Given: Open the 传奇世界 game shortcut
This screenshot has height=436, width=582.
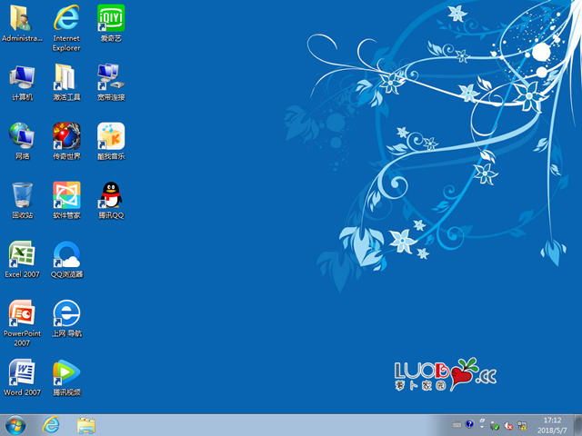Looking at the screenshot, I should point(66,136).
